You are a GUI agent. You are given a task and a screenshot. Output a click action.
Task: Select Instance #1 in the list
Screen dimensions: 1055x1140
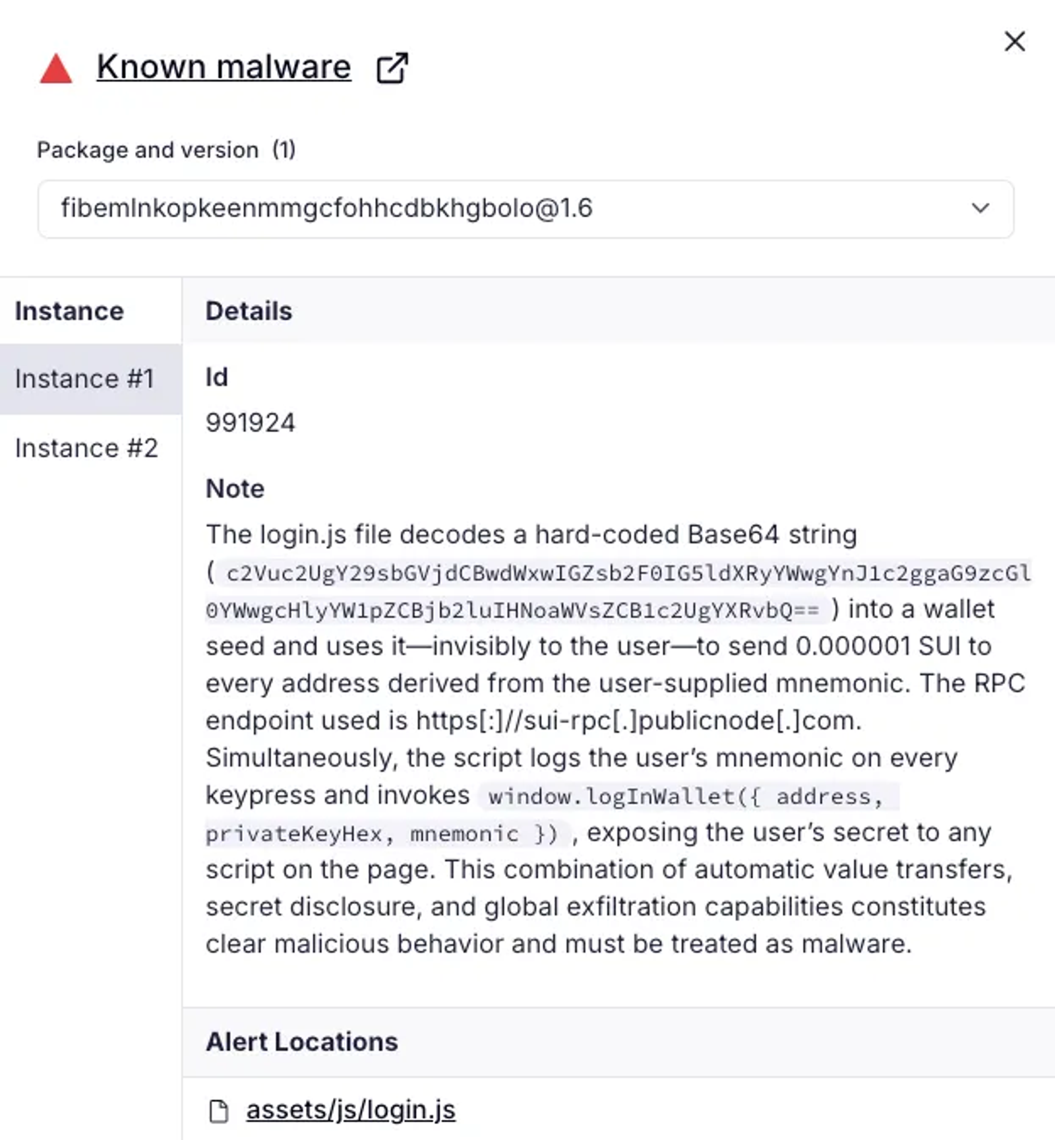(84, 379)
